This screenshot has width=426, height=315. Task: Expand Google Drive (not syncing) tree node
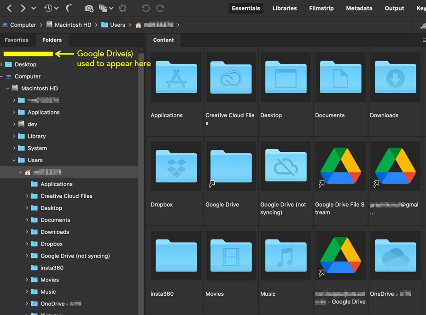(x=27, y=256)
